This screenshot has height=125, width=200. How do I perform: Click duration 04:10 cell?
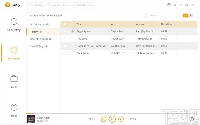pyautogui.click(x=164, y=39)
